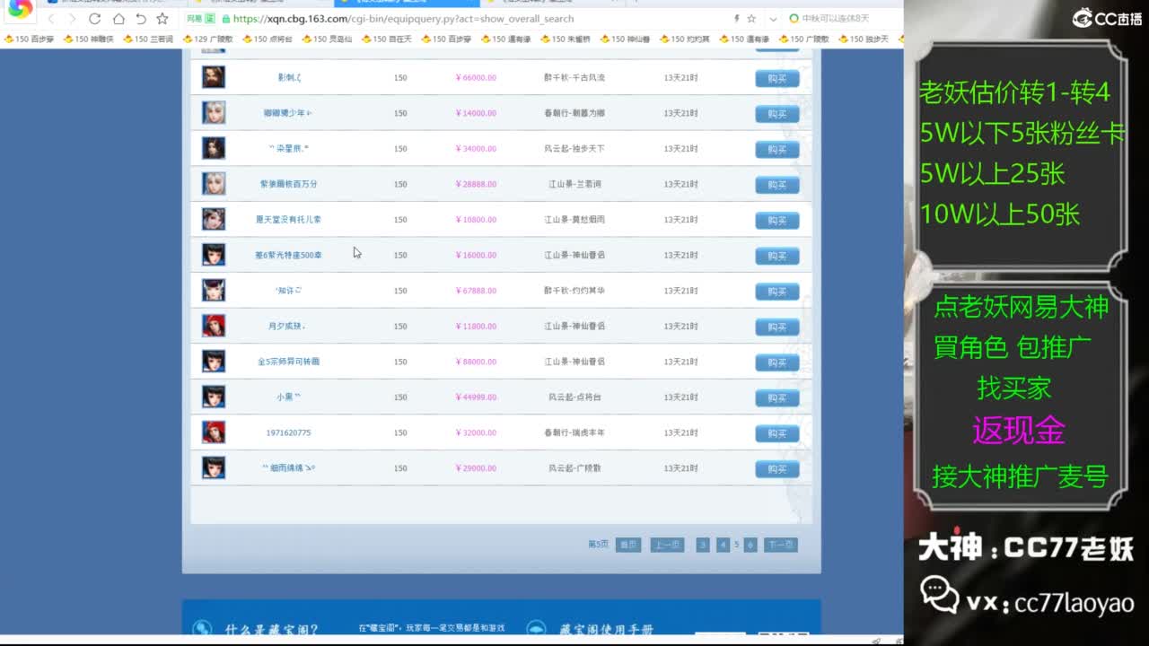Click the browser back arrow
Viewport: 1149px width, 646px height.
(51, 19)
